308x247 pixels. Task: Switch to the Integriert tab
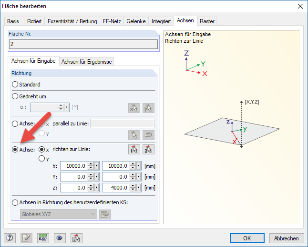tap(161, 21)
